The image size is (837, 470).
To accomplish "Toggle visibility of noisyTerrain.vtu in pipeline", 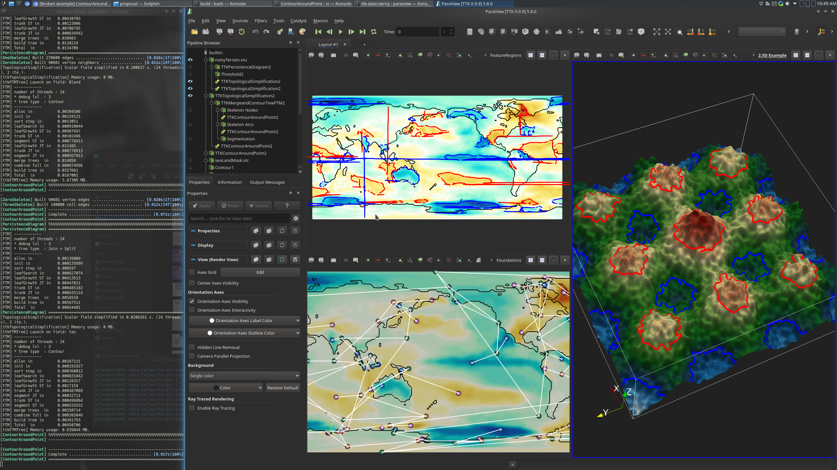I will (191, 60).
